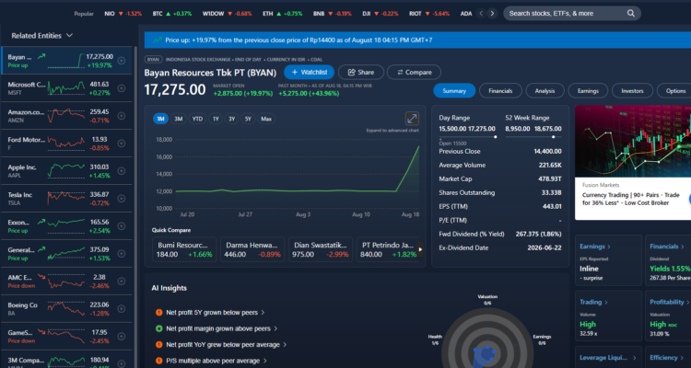Select Max chart range
Image resolution: width=691 pixels, height=368 pixels.
[x=266, y=119]
